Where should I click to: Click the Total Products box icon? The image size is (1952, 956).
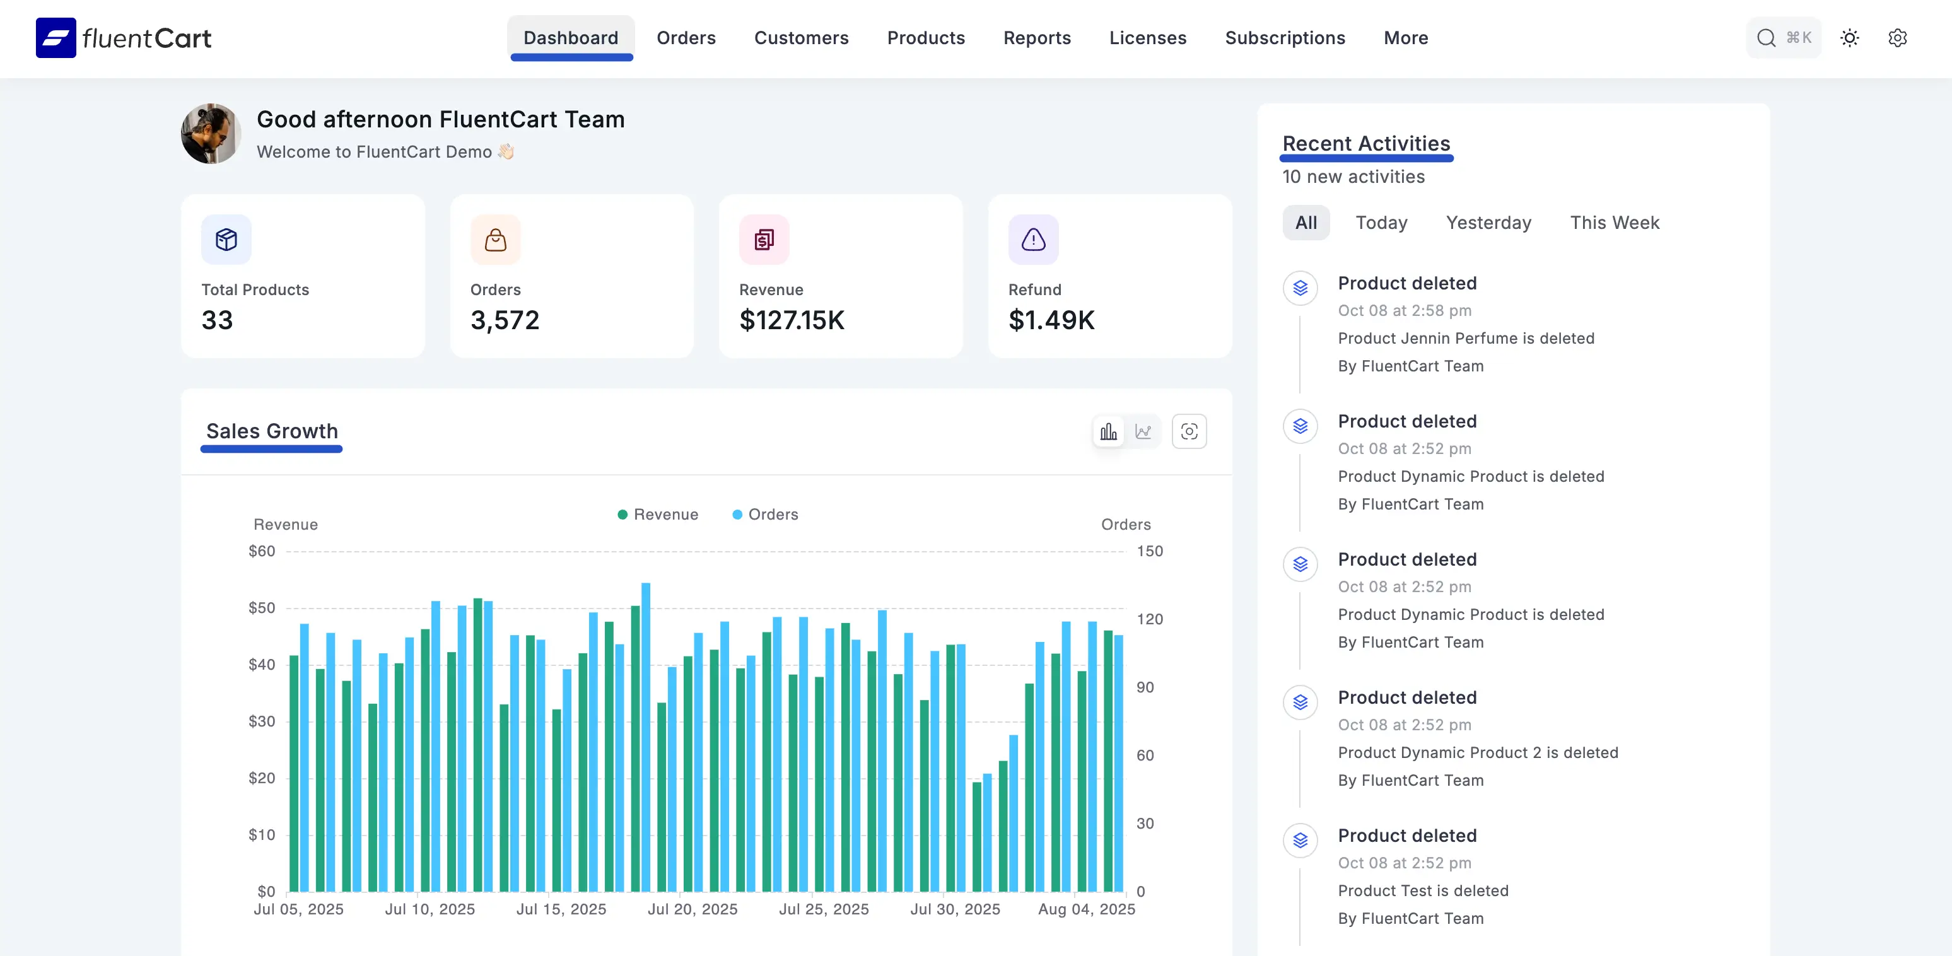226,240
